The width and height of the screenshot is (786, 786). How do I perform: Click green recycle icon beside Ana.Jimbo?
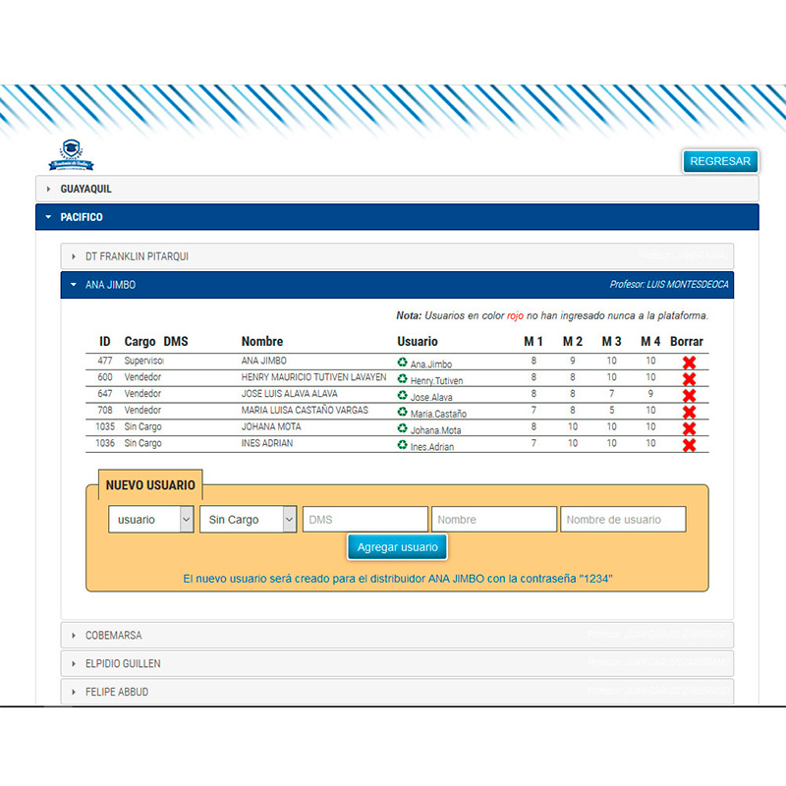click(x=402, y=363)
